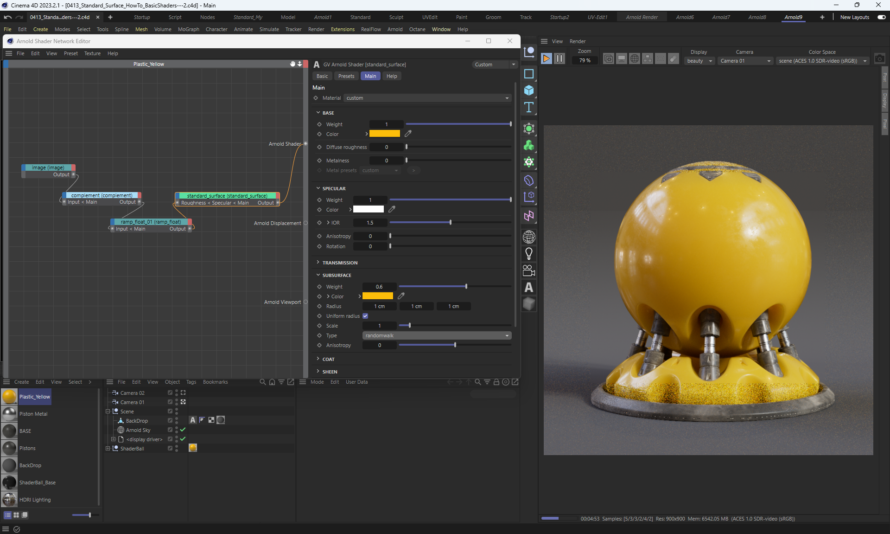Select the Cube primitive tool
Viewport: 890px width, 534px height.
tap(529, 90)
